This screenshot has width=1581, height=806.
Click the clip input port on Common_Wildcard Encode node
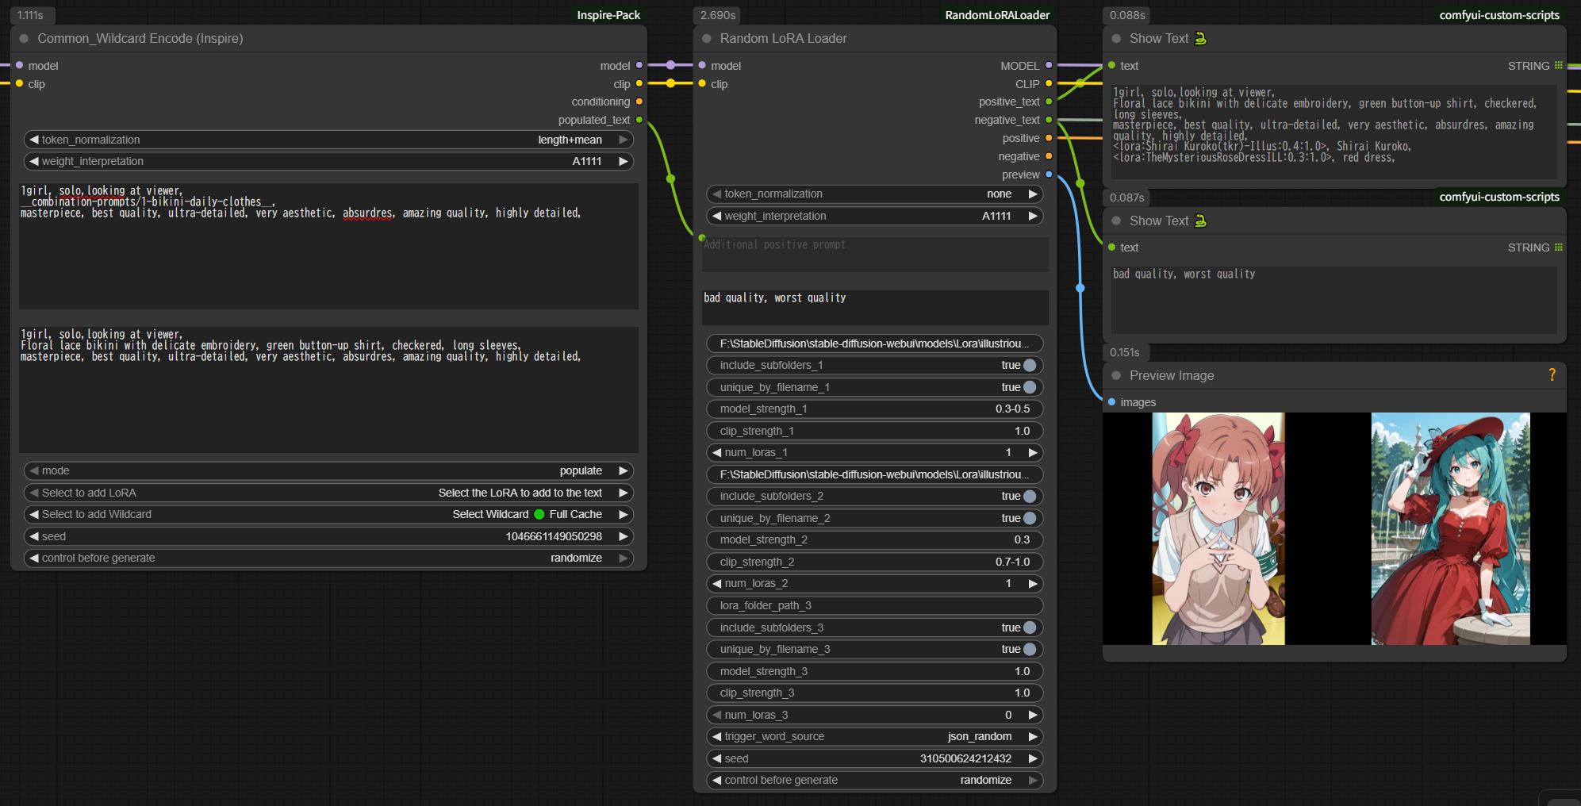19,83
